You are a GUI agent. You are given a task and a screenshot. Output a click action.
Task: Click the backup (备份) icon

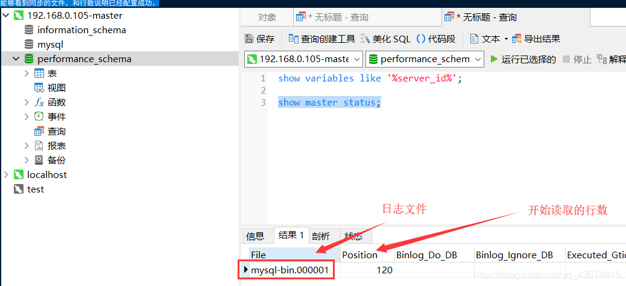[39, 160]
